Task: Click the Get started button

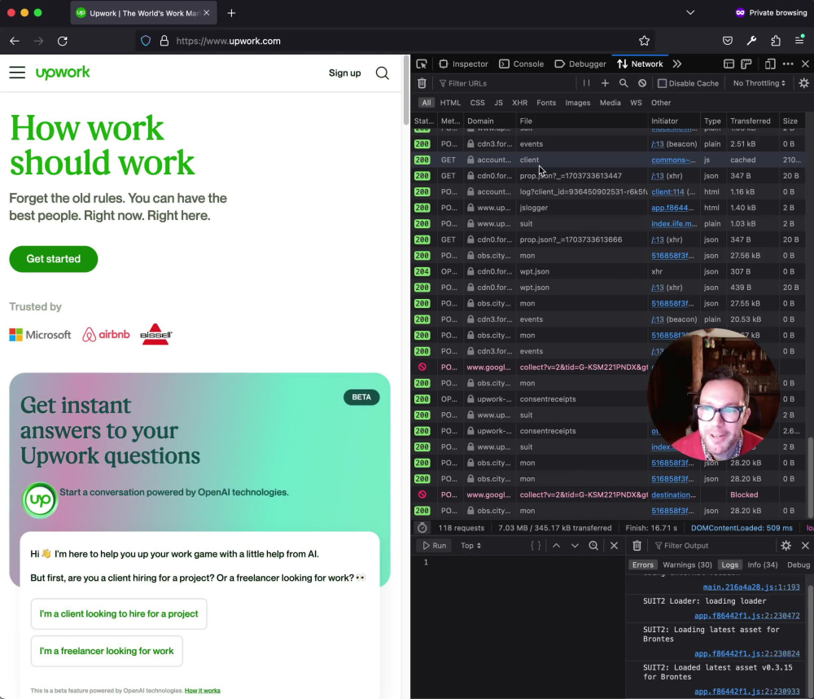Action: [54, 259]
